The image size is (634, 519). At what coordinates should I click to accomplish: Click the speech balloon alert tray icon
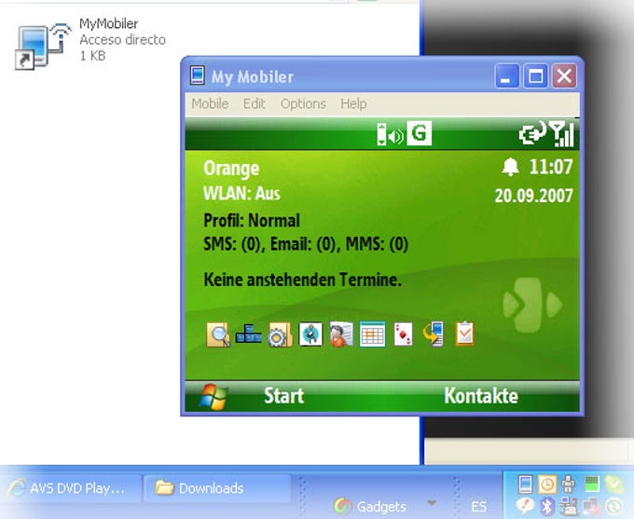(525, 506)
